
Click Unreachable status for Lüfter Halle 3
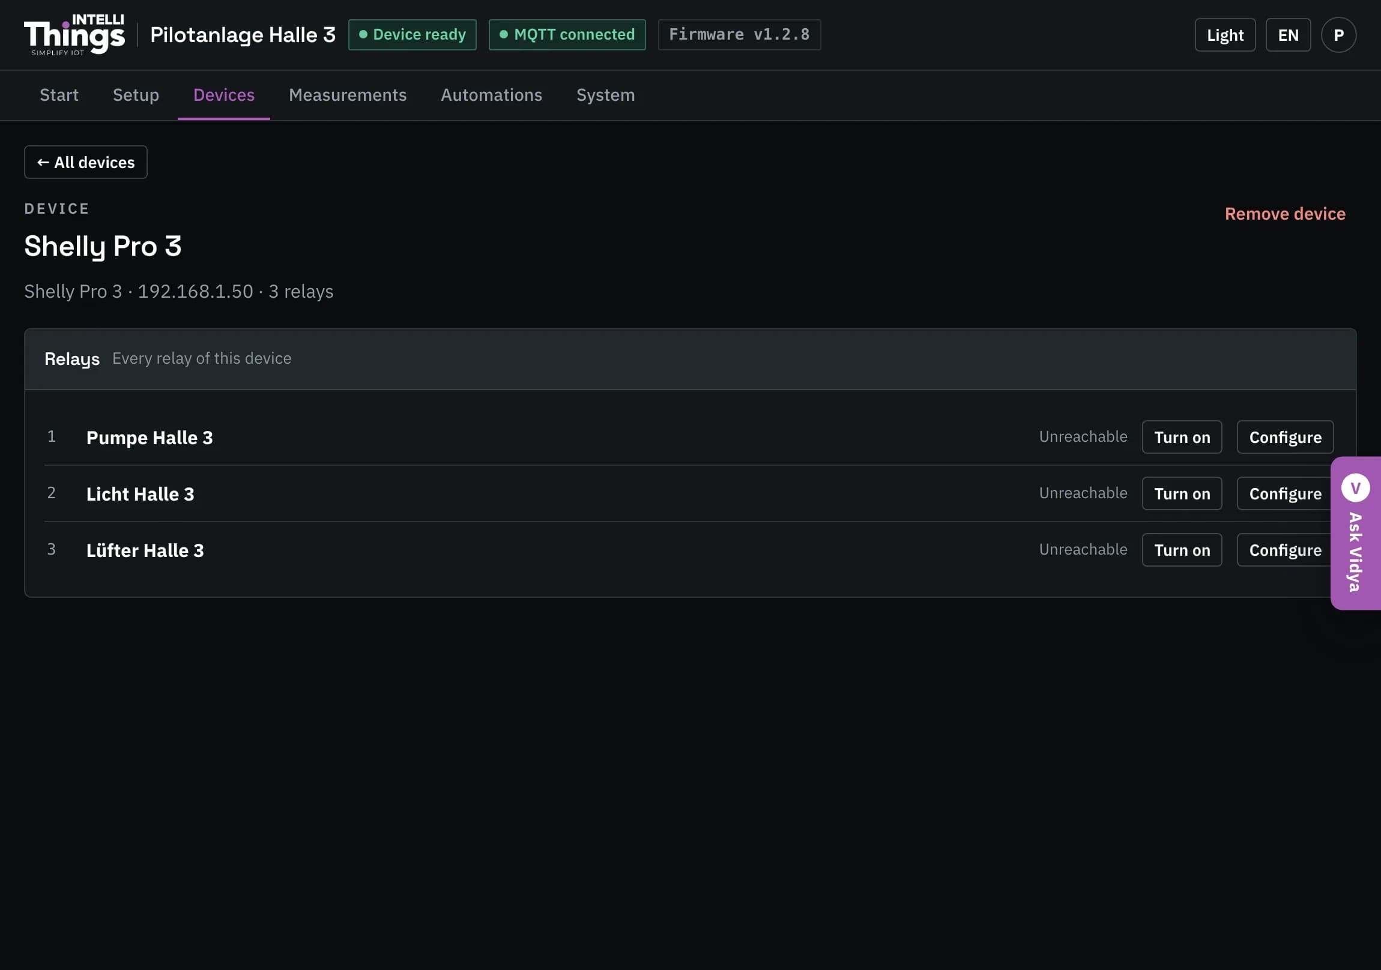point(1083,550)
